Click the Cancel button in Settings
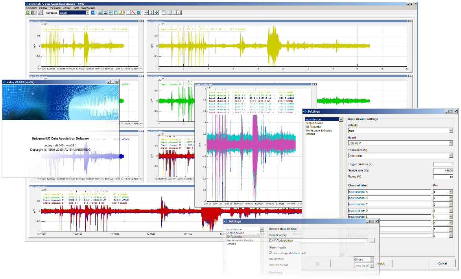461x279 pixels. [442, 263]
